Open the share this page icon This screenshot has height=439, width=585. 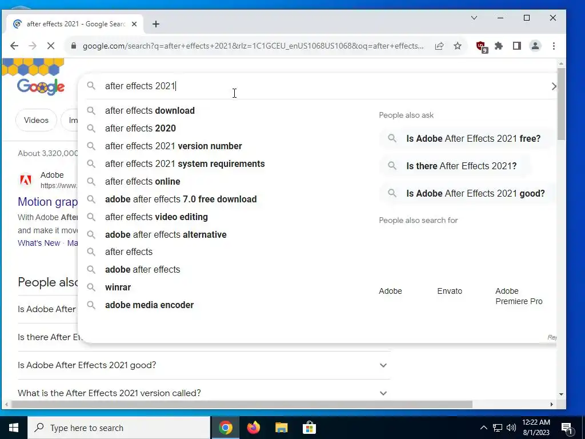439,46
